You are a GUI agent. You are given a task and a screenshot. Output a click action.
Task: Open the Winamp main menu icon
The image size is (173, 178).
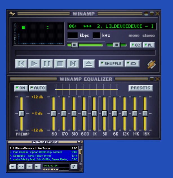12,14
